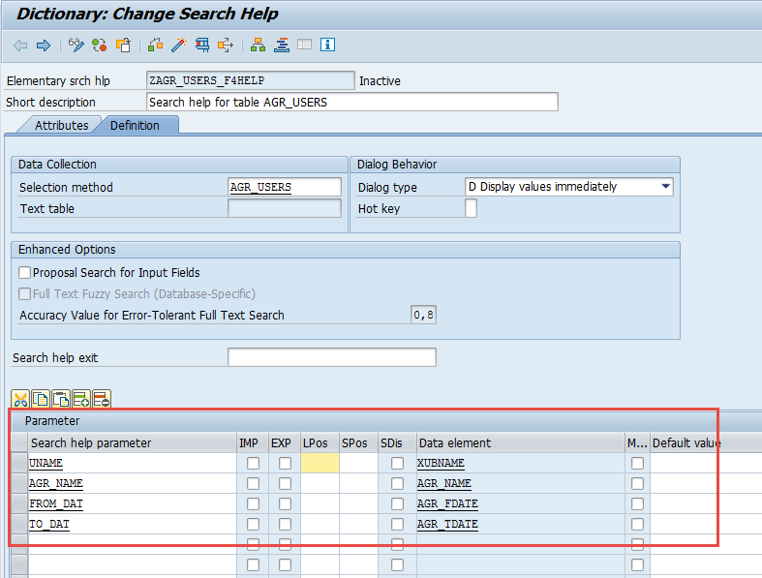Activate the search help with the magic wand icon

(179, 46)
